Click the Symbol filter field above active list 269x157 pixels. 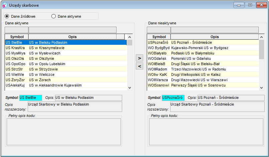click(x=16, y=30)
